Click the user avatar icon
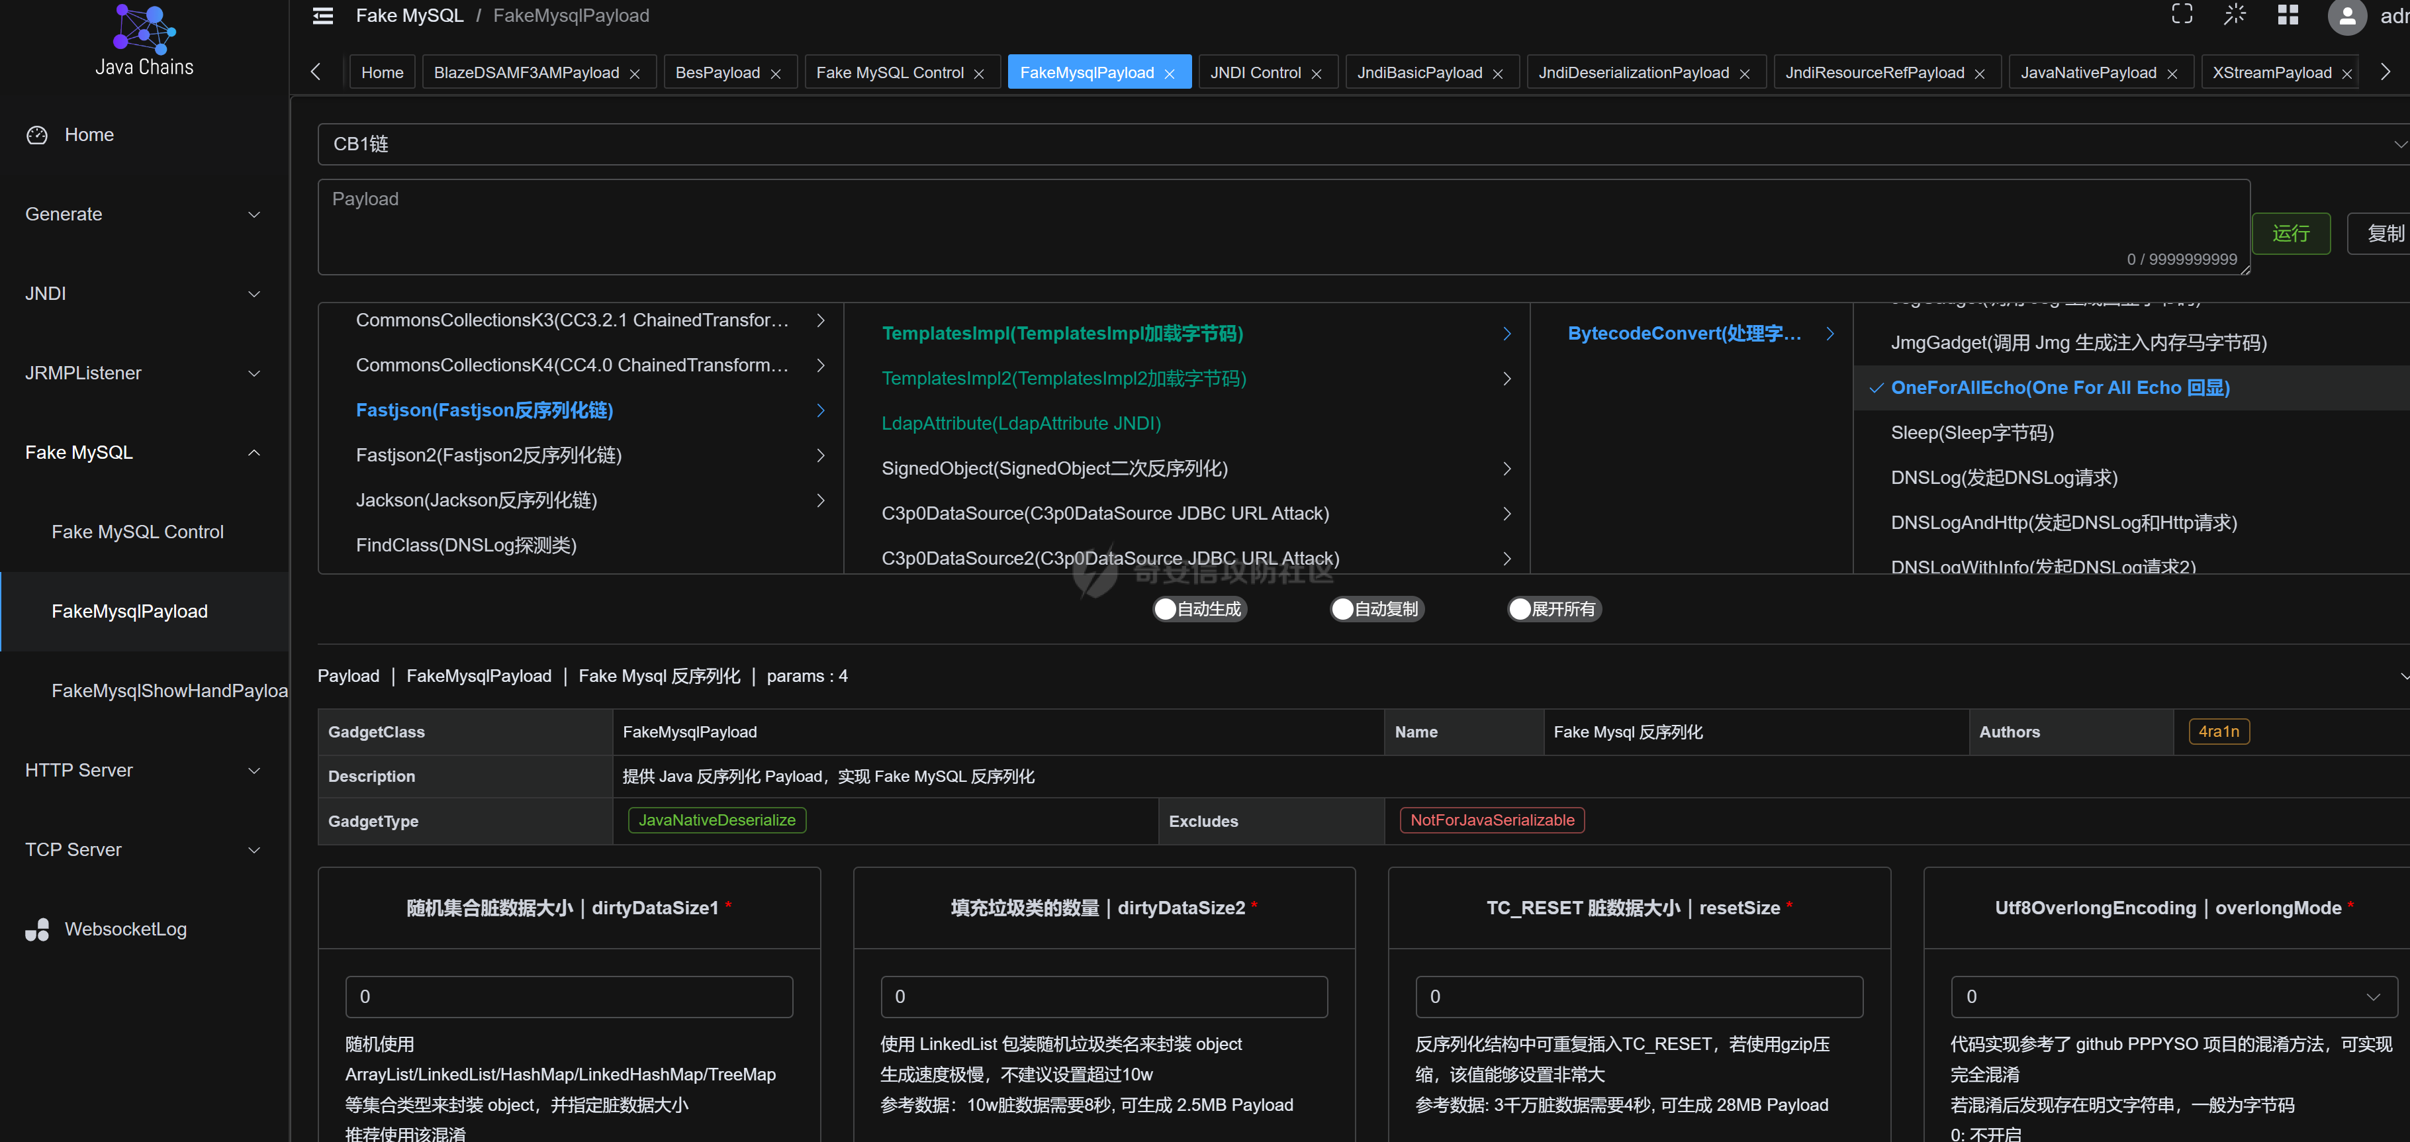The height and width of the screenshot is (1142, 2410). pos(2346,16)
